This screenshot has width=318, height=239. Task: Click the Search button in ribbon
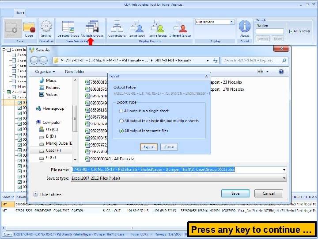(x=263, y=39)
